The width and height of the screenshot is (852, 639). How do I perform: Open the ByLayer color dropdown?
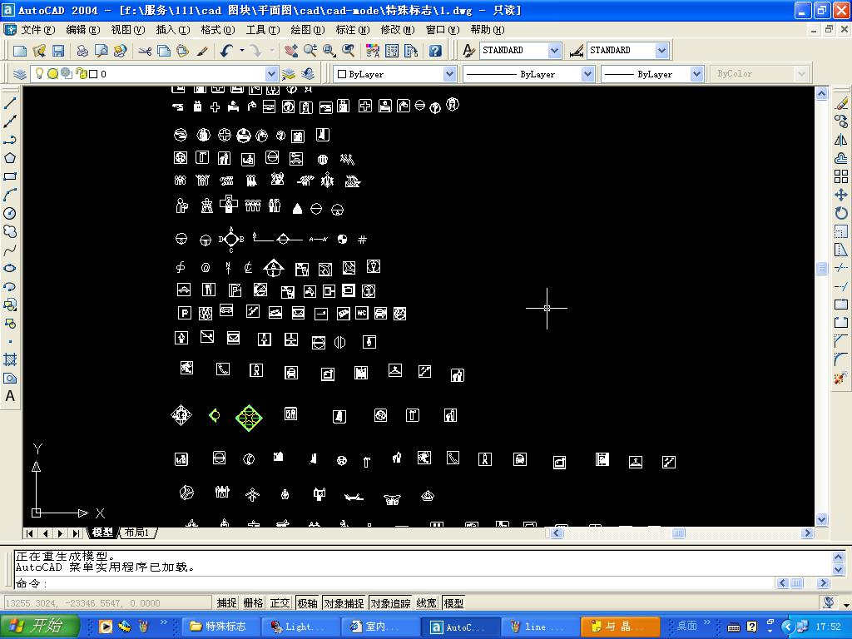pos(449,74)
